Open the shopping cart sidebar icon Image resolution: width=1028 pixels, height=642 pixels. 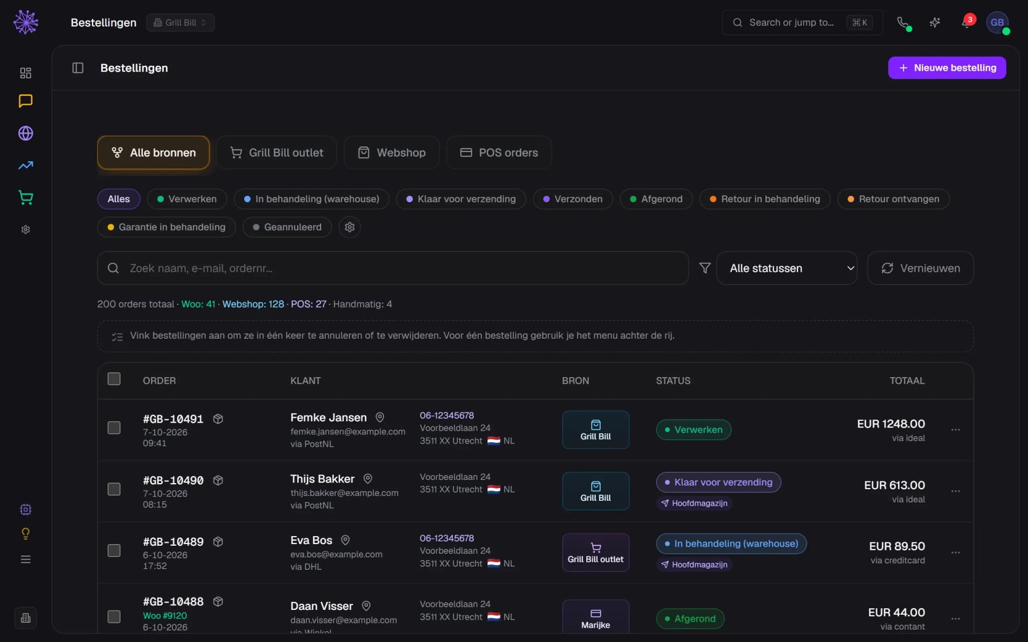coord(25,197)
